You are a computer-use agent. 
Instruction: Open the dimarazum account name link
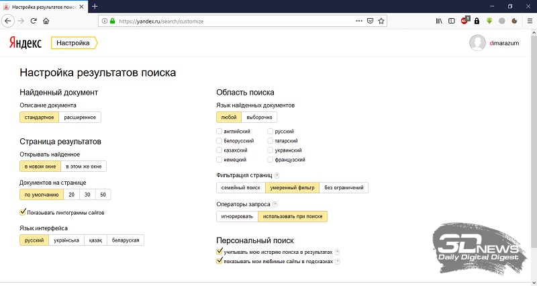(504, 43)
